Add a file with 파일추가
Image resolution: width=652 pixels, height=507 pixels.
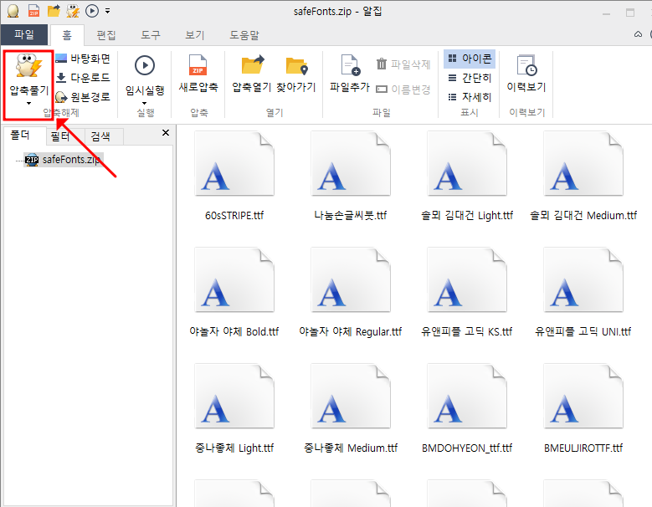click(350, 74)
